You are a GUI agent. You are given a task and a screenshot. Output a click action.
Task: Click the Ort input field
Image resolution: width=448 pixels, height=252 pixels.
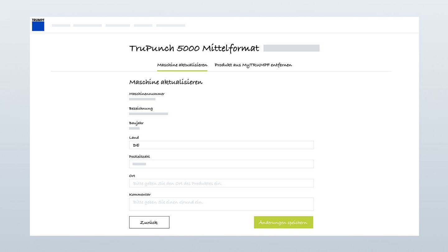(221, 183)
